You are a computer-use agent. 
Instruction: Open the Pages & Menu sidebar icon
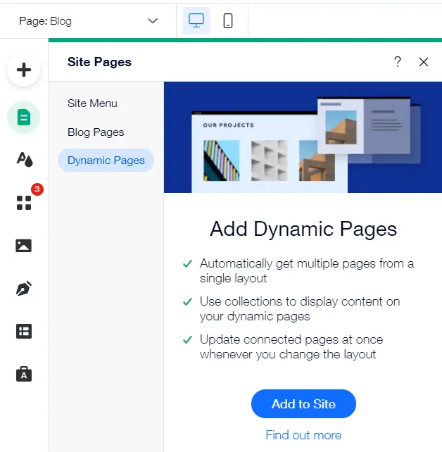coord(24,118)
